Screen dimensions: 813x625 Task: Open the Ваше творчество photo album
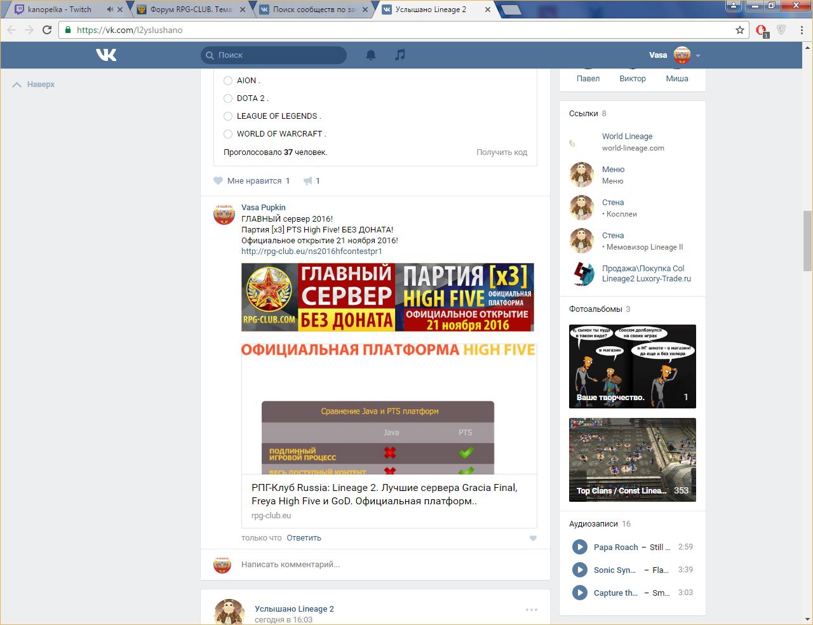point(633,366)
